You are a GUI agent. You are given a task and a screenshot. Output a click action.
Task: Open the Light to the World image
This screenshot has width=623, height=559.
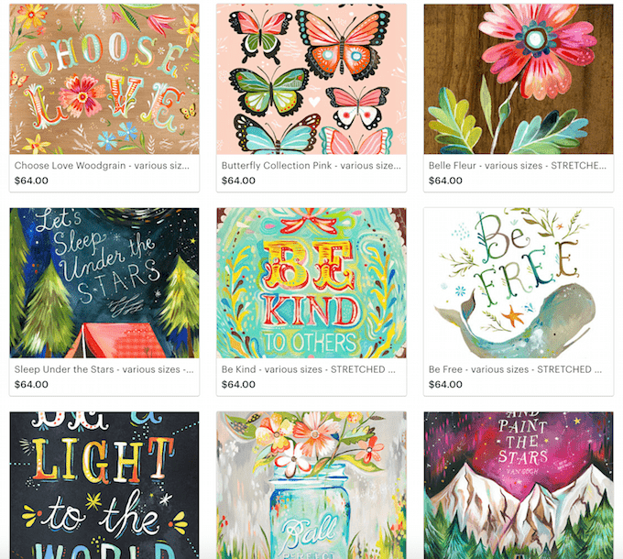click(x=104, y=485)
